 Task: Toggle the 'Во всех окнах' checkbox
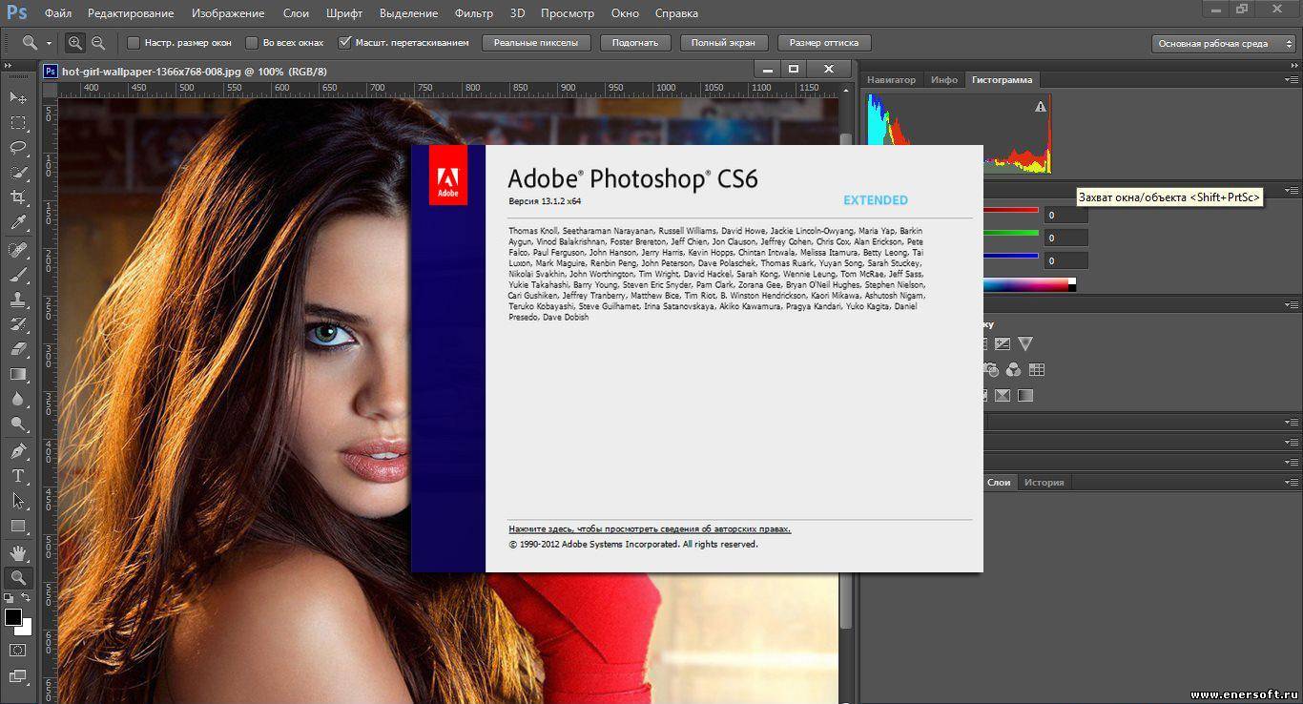coord(252,43)
